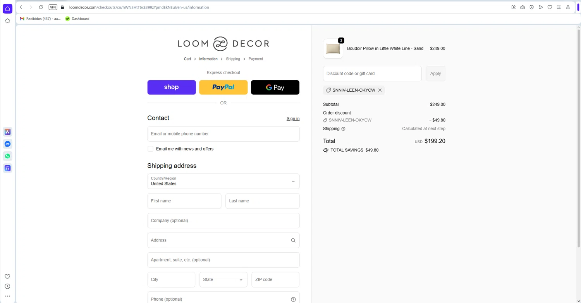Open easy setup sliders icon
The height and width of the screenshot is (303, 581).
coord(559,7)
